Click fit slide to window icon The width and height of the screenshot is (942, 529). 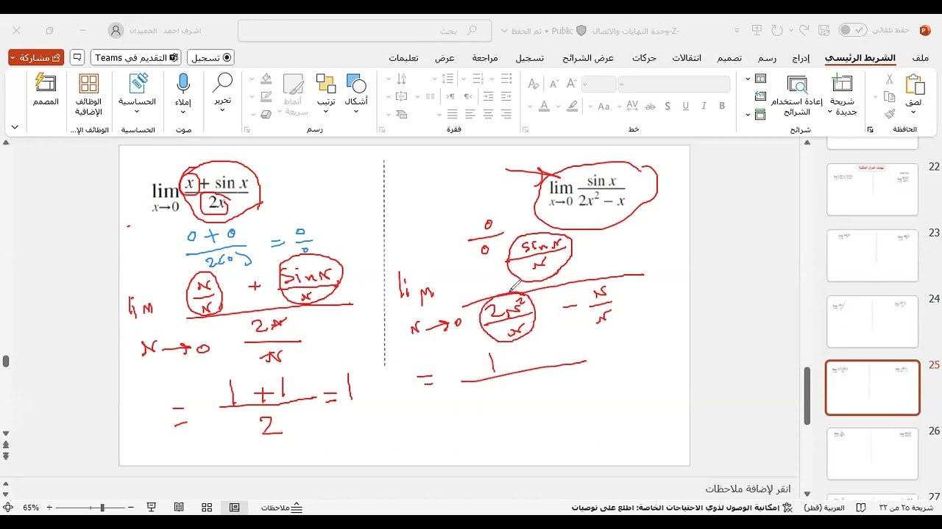coord(7,508)
